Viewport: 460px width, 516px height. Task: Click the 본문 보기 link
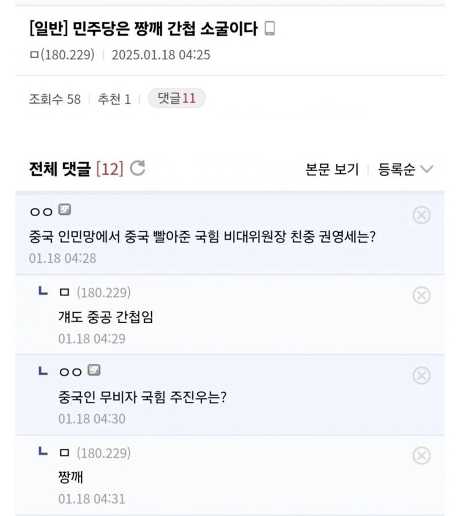(x=332, y=169)
